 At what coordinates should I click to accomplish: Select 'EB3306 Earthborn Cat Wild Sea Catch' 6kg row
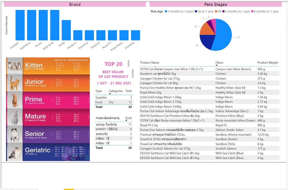click(x=209, y=158)
